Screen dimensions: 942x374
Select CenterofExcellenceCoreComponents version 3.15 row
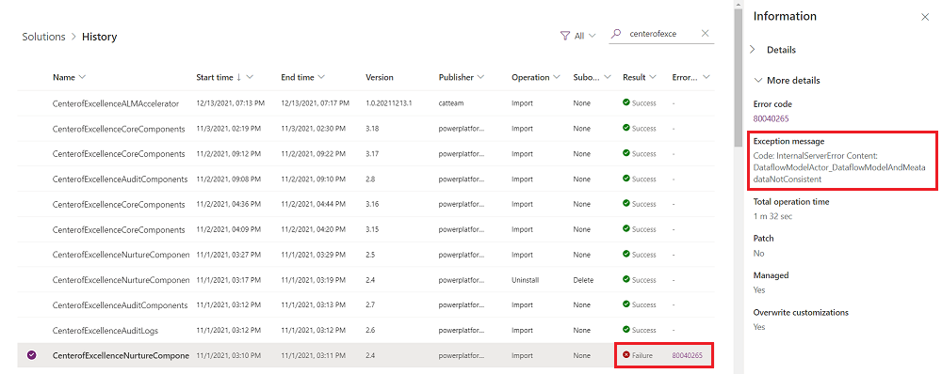pyautogui.click(x=365, y=229)
